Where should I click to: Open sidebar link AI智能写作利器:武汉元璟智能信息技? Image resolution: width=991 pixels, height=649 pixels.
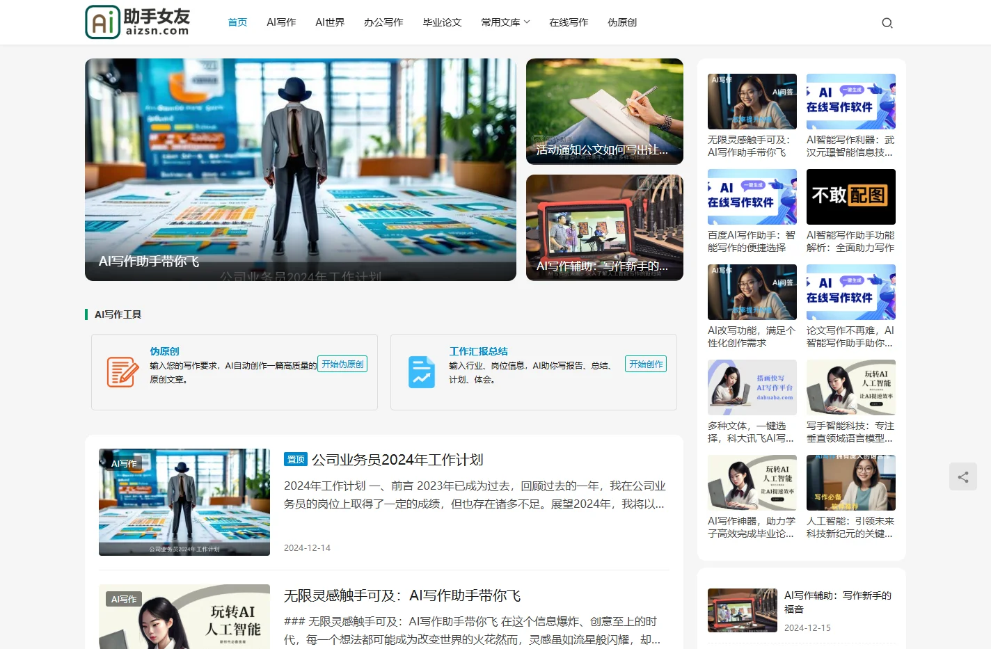(850, 146)
